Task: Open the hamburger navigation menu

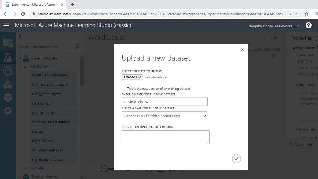Action: click(6, 25)
